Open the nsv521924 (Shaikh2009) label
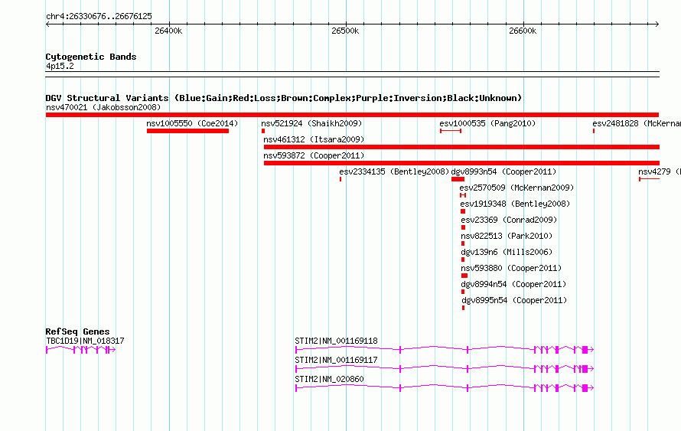Viewport: 681px width, 431px height. tap(311, 123)
